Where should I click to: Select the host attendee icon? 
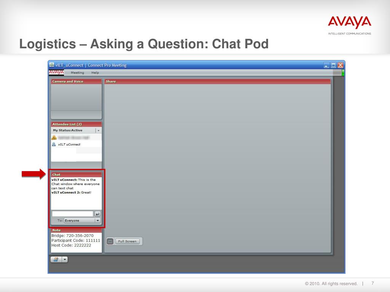54,138
